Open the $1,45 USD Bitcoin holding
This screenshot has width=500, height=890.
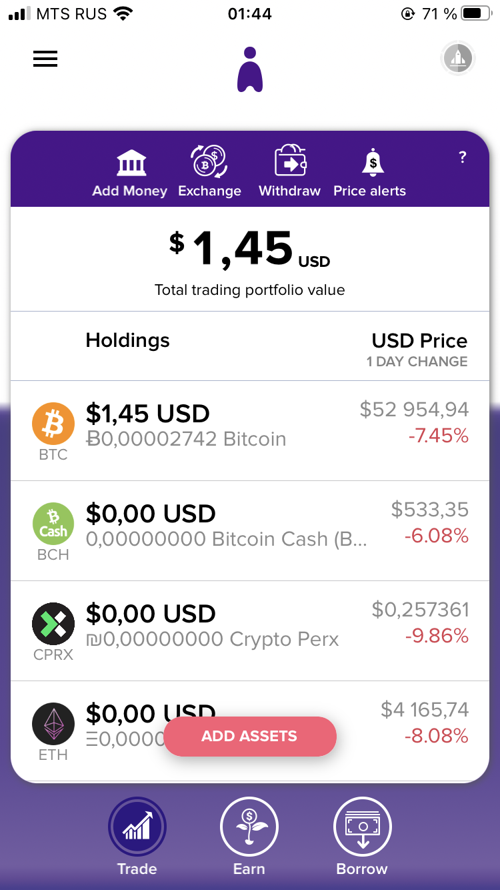[250, 431]
